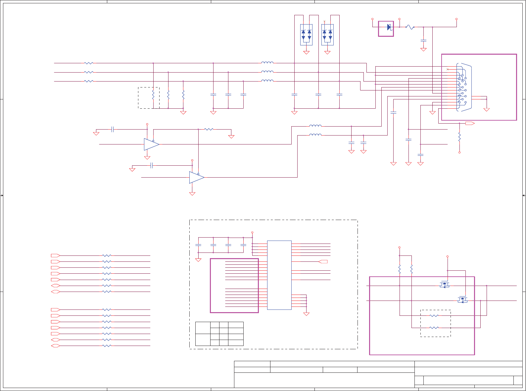Click the small empty table below the IC
This screenshot has width=526, height=391.
click(219, 334)
